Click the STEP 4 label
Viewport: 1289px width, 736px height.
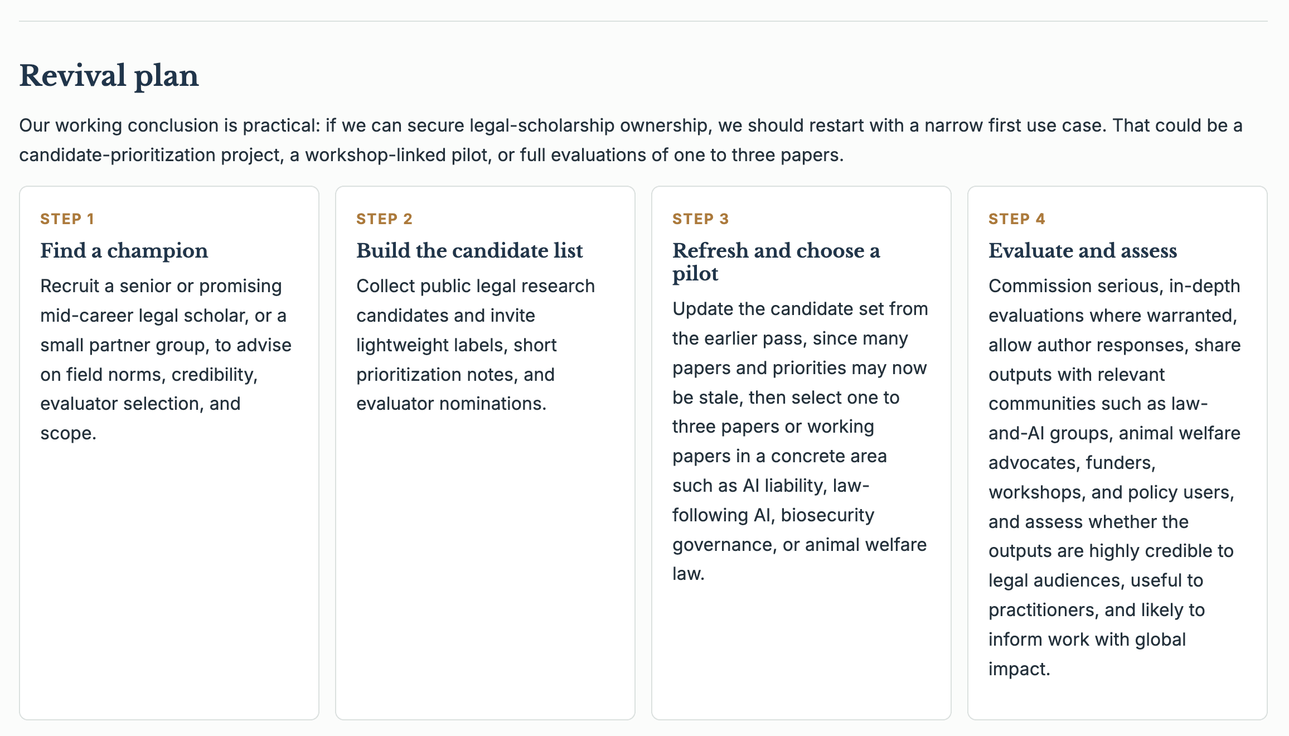click(x=1016, y=219)
